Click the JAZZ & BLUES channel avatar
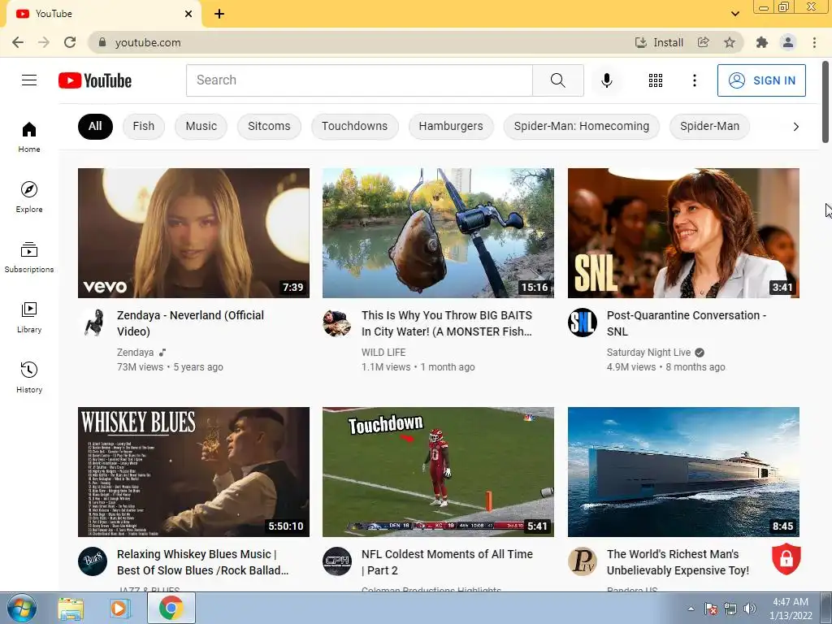 pyautogui.click(x=93, y=561)
